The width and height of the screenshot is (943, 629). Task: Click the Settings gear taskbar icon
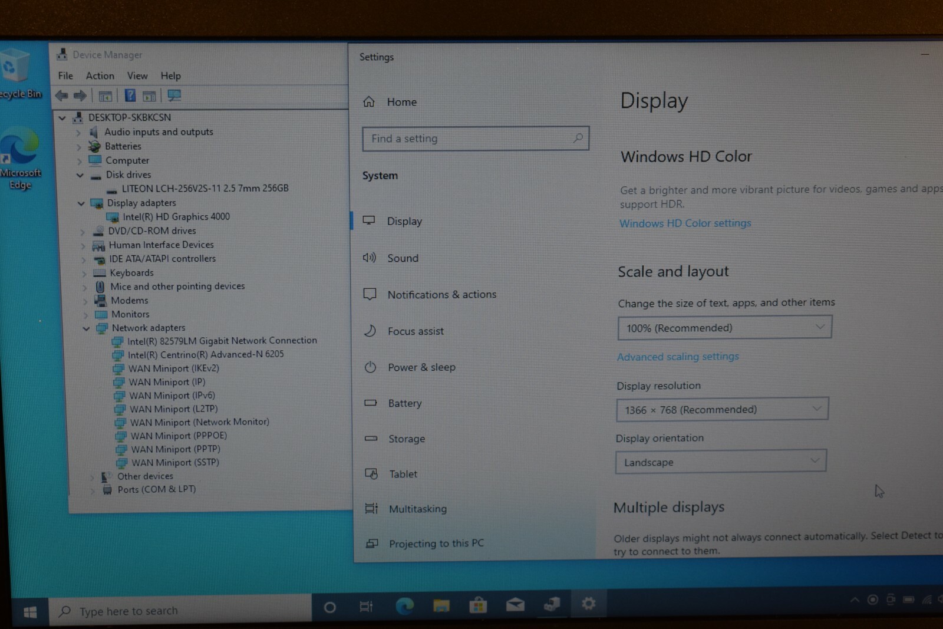(588, 603)
